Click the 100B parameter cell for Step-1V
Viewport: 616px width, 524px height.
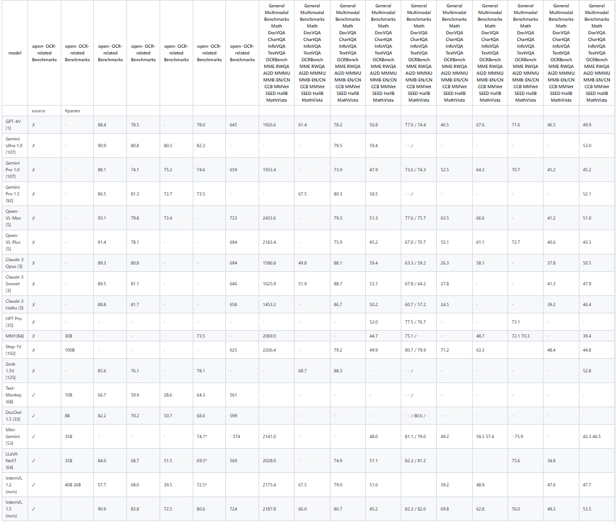78,350
